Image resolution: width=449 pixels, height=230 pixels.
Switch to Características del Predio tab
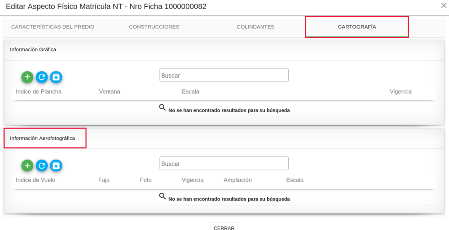pos(53,27)
